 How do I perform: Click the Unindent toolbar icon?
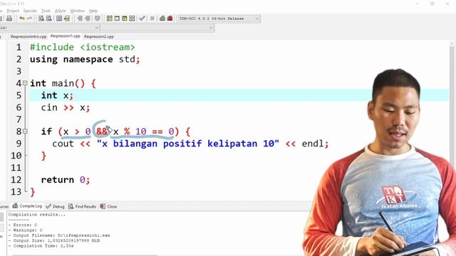[88, 18]
